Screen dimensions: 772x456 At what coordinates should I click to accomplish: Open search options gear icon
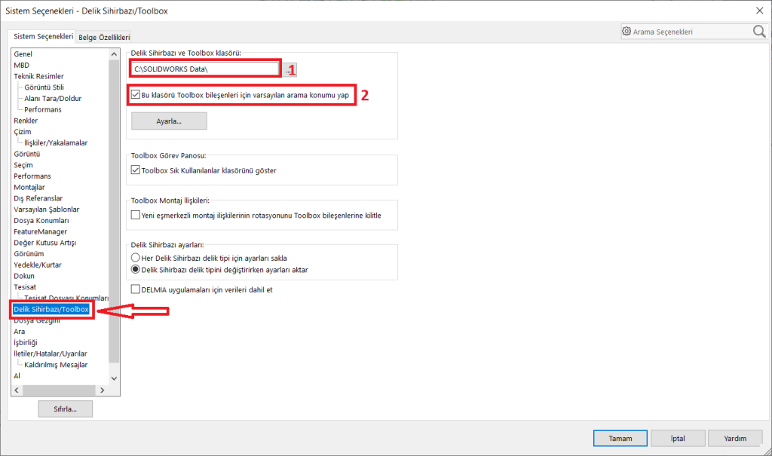pyautogui.click(x=626, y=32)
